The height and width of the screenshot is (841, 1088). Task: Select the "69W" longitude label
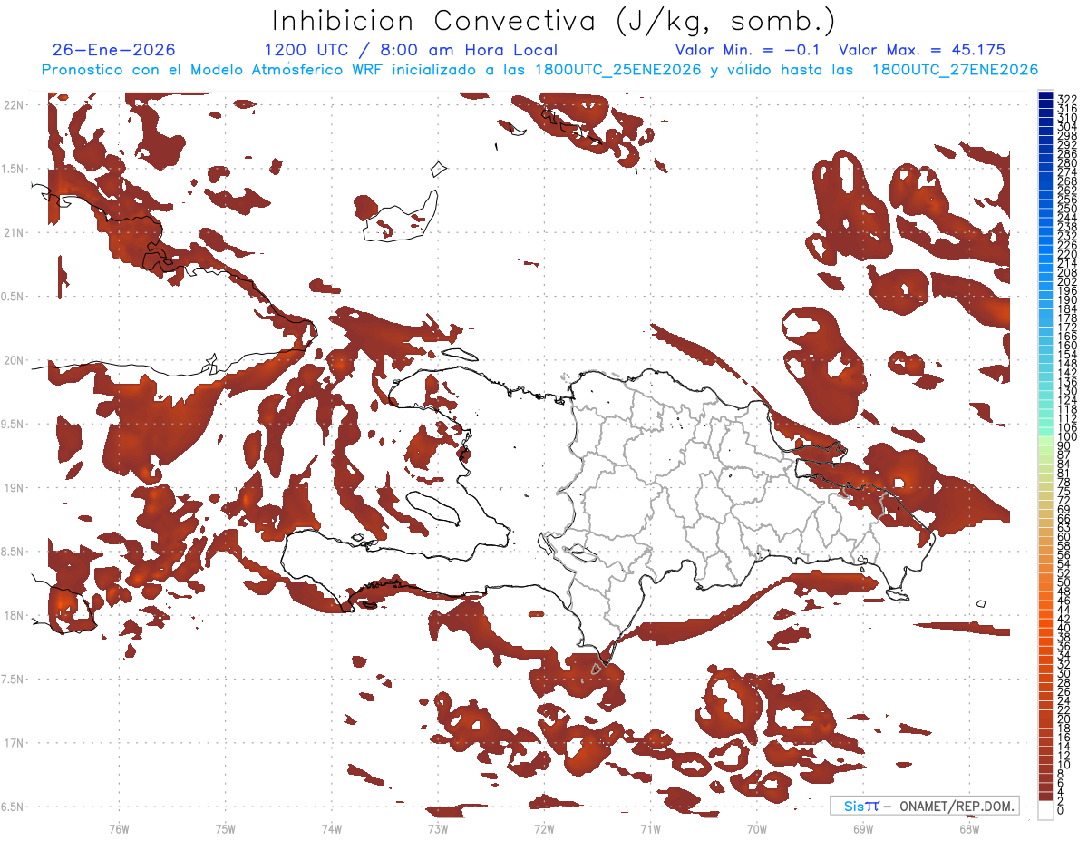863,828
